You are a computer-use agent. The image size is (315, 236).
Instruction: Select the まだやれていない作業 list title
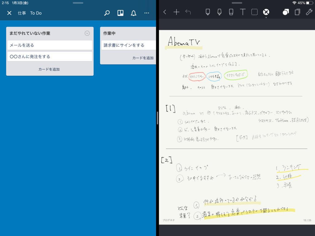30,33
